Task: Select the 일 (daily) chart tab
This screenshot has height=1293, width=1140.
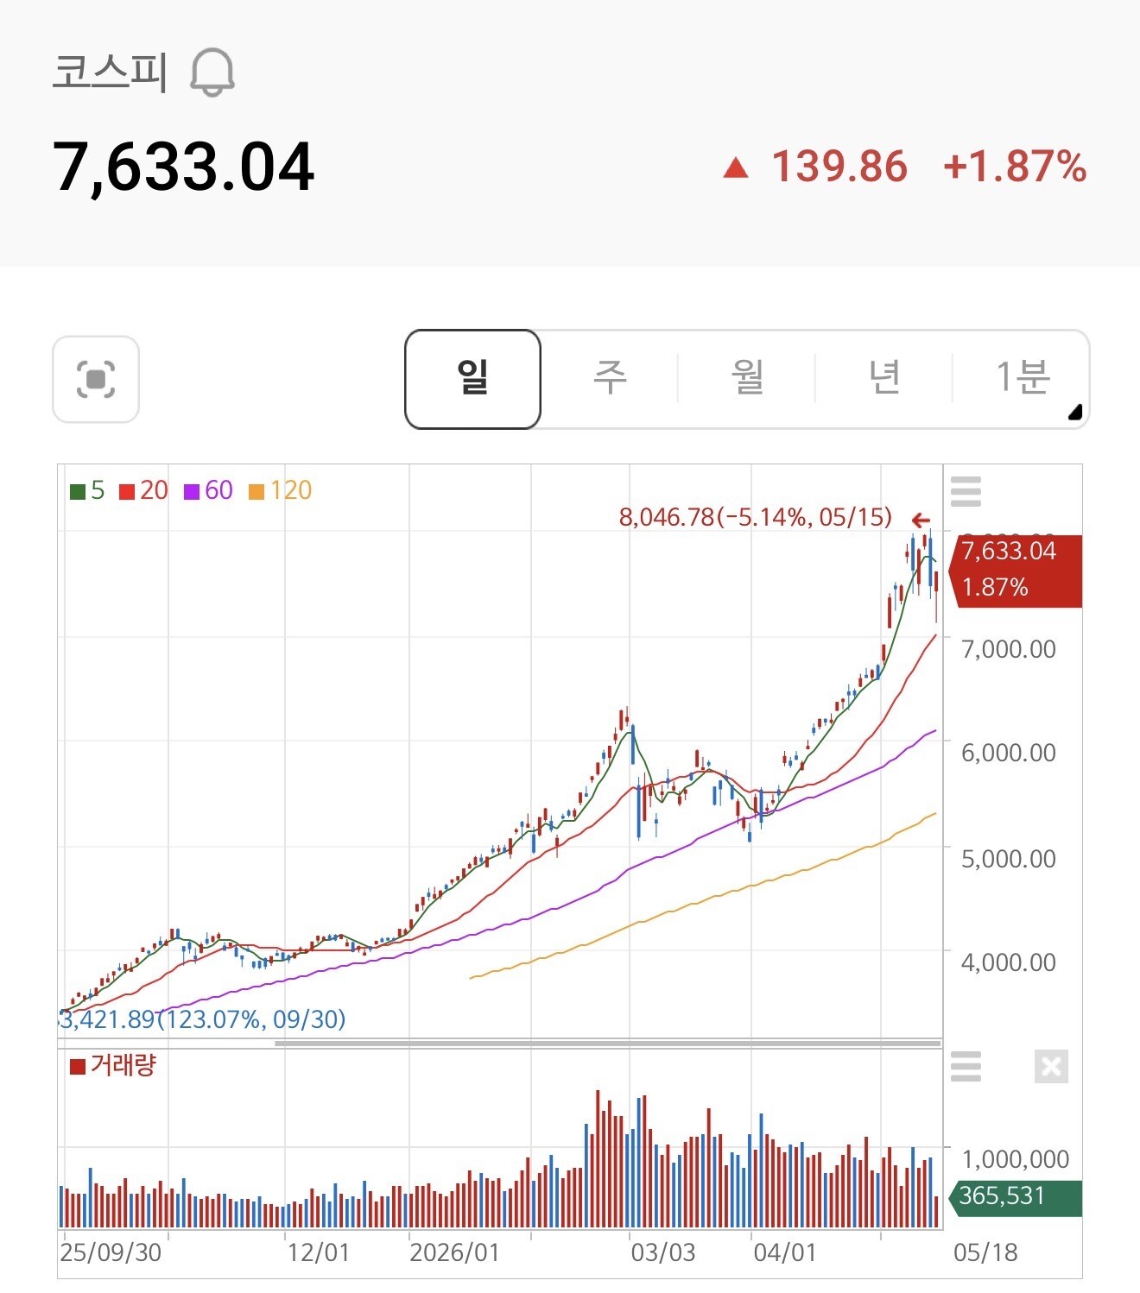Action: [472, 379]
